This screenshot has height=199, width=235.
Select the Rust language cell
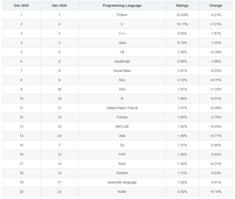tap(122, 164)
